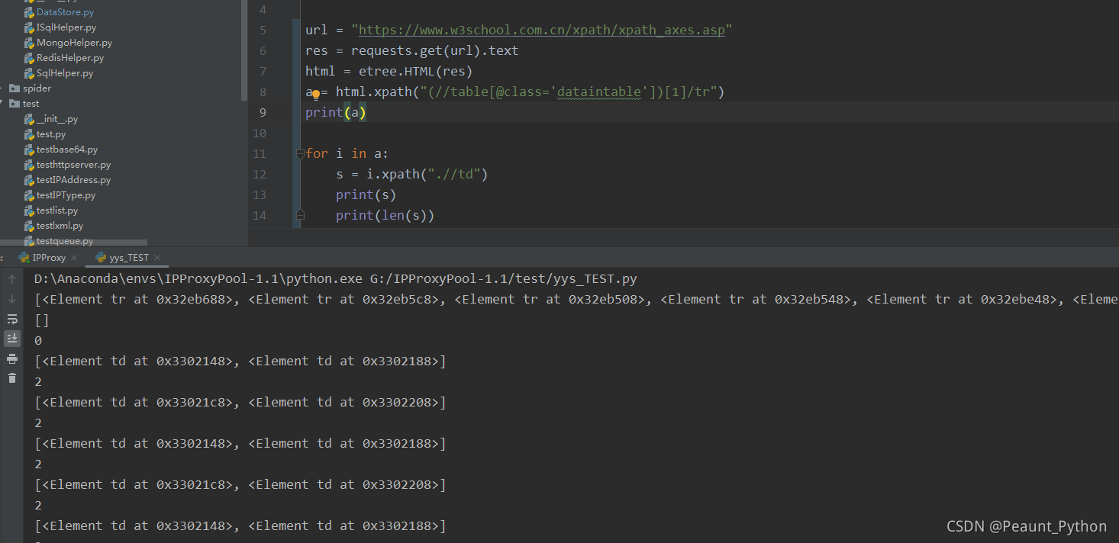Screen dimensions: 1119x543
Task: Click 'html = etree.HTML(res)' code line
Action: (389, 71)
